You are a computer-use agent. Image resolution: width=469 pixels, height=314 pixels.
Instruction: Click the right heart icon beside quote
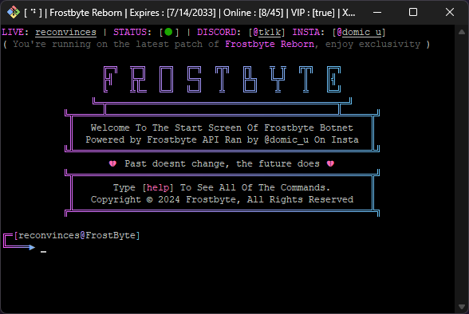[330, 163]
